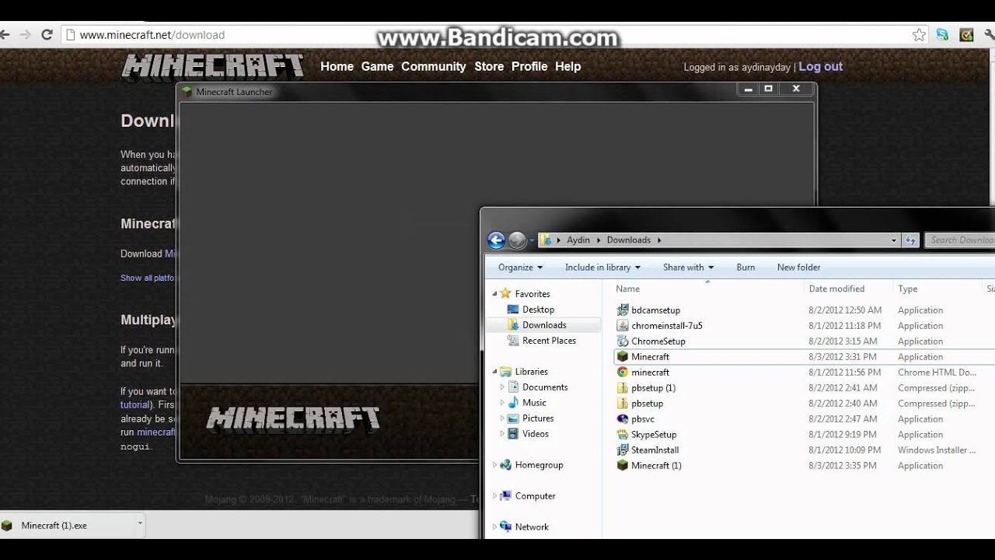
Task: Click the browser forward arrow
Action: pos(26,35)
